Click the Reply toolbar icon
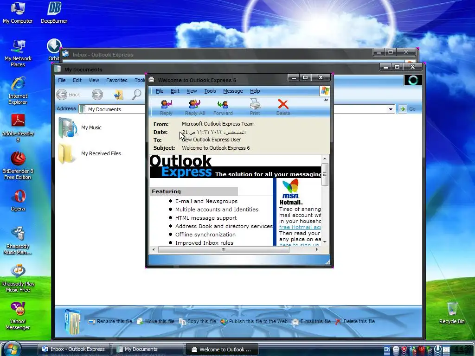 (x=166, y=108)
